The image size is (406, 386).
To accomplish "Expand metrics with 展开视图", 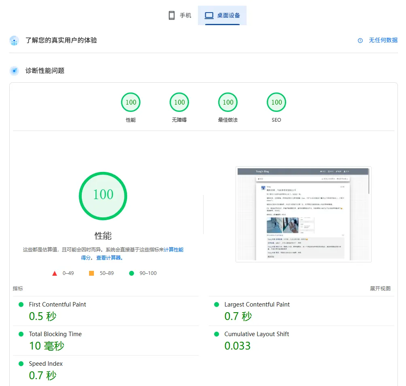I will [380, 289].
